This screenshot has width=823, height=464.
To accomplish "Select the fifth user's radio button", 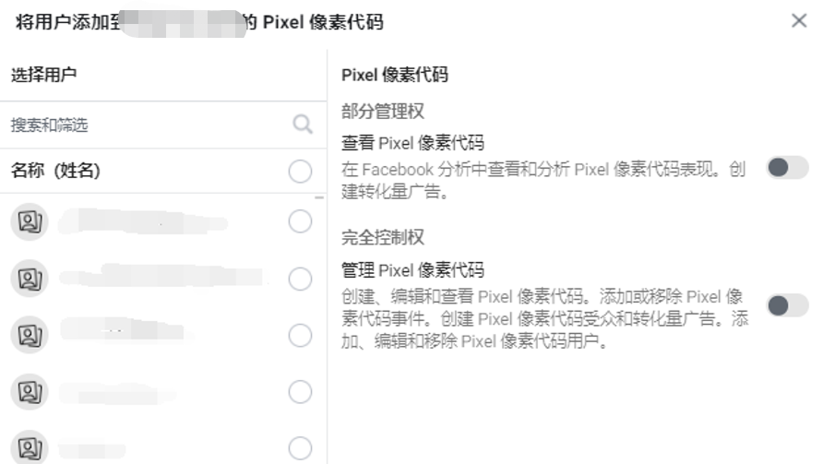I will point(300,448).
